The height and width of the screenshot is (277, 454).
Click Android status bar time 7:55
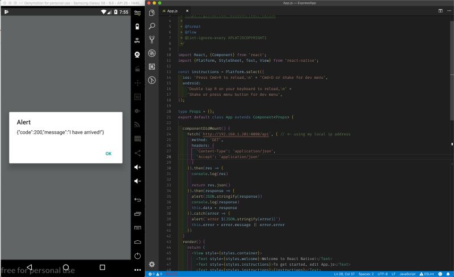click(x=124, y=12)
